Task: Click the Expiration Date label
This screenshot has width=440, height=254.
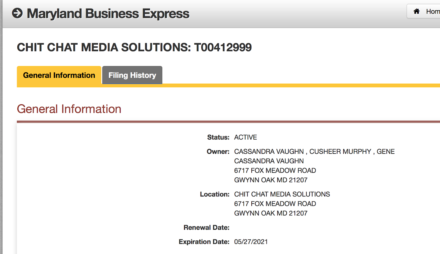Action: (x=204, y=242)
